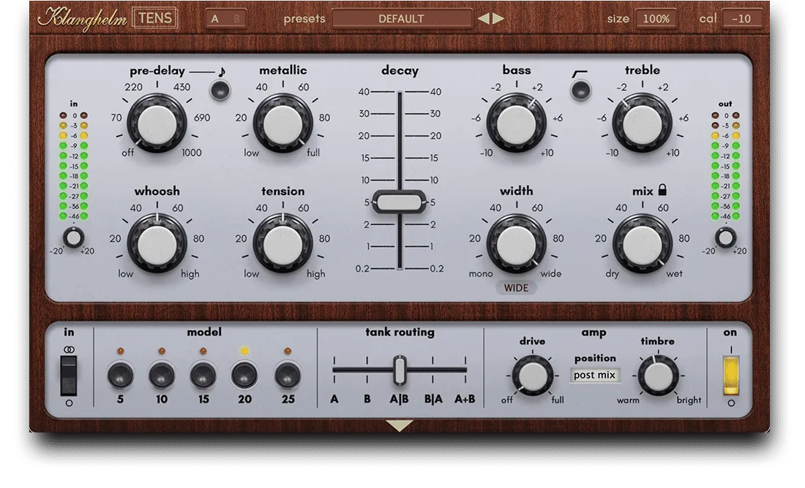Click the WIDE mode button under width
Viewport: 805px width, 488px height.
coord(515,288)
